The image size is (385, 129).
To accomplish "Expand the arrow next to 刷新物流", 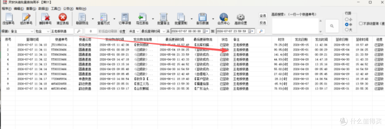I will click(93, 18).
